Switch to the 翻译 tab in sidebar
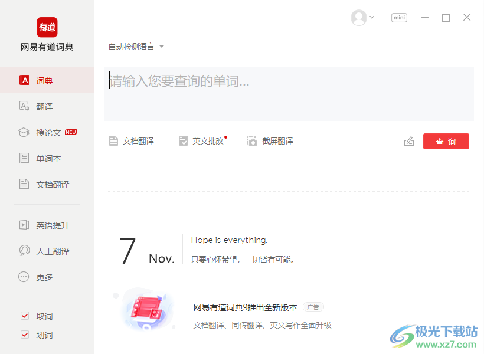This screenshot has width=484, height=354. (x=44, y=107)
